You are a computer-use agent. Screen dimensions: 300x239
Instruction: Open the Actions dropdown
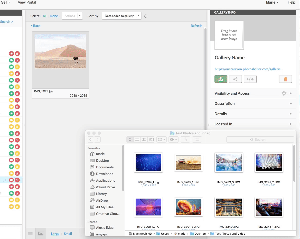click(72, 16)
